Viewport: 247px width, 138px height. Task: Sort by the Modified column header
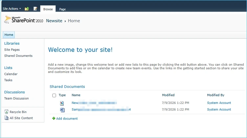point(168,95)
